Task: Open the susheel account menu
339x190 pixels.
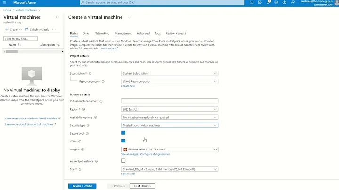Action: coord(319,3)
